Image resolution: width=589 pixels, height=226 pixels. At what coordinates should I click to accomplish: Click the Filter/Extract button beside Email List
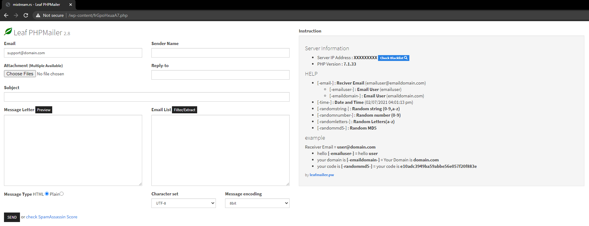[185, 110]
